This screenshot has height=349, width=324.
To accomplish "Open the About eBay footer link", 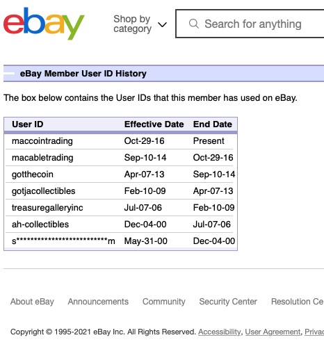I will (32, 302).
